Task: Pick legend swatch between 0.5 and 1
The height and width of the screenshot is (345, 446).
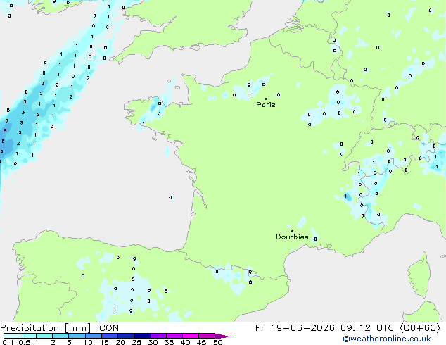Action: (28, 336)
